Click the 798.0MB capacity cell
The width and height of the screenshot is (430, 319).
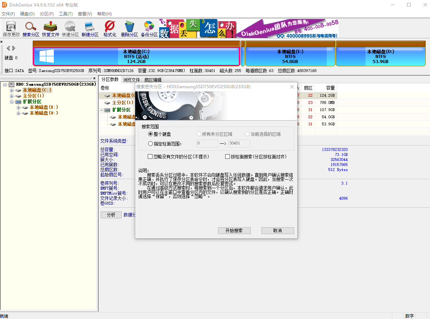[x=327, y=103]
